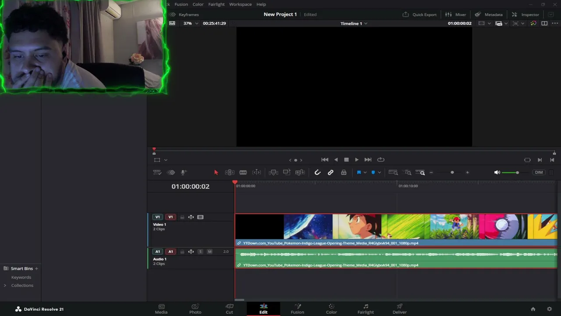Screen dimensions: 561x316
Task: Switch to the Photo page
Action: (195, 309)
